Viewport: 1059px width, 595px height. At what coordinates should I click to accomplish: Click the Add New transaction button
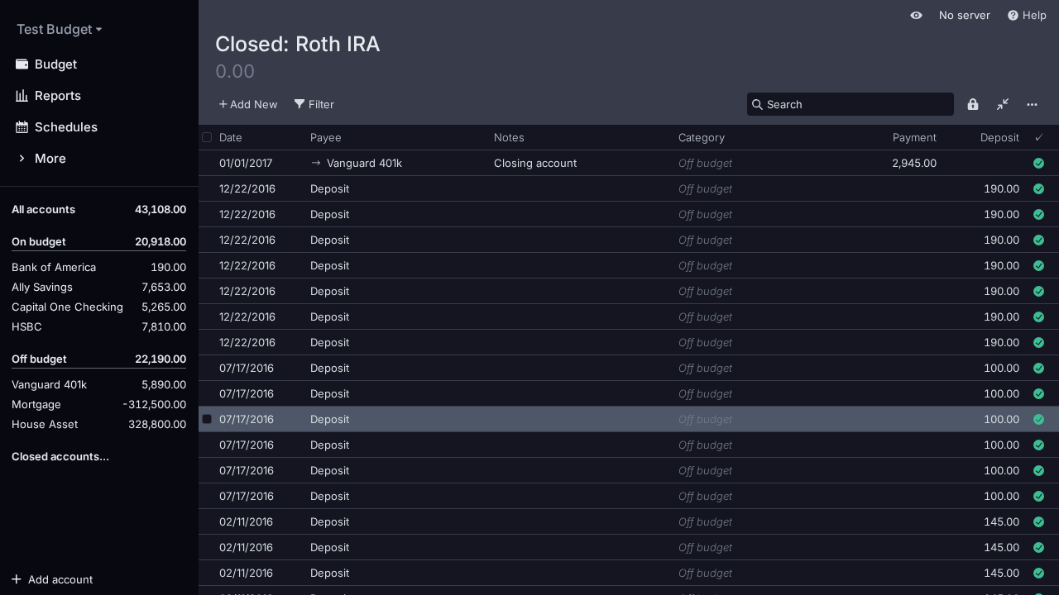point(248,104)
